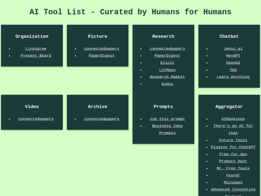Open the Learn Anything link
The height and width of the screenshot is (196, 261).
click(233, 77)
